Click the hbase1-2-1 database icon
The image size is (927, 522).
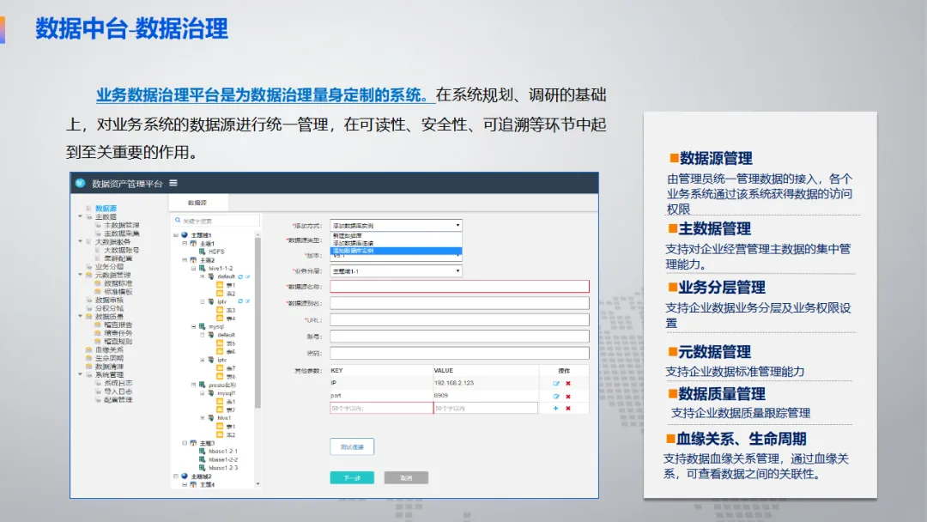click(203, 451)
